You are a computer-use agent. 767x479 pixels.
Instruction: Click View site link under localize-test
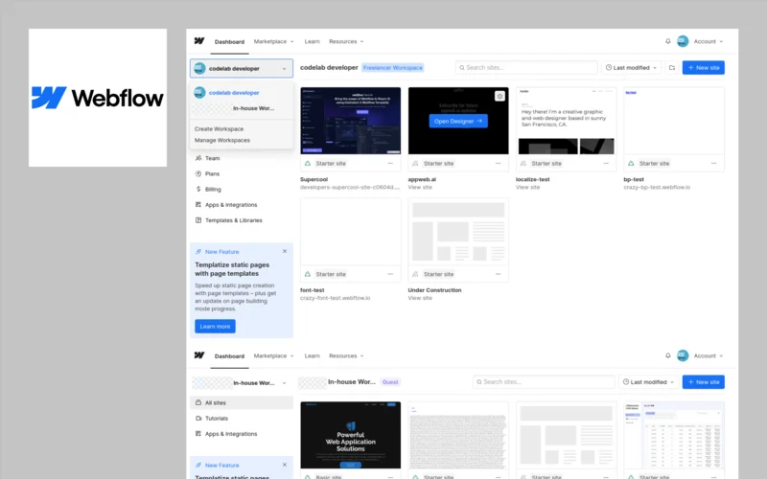point(528,187)
